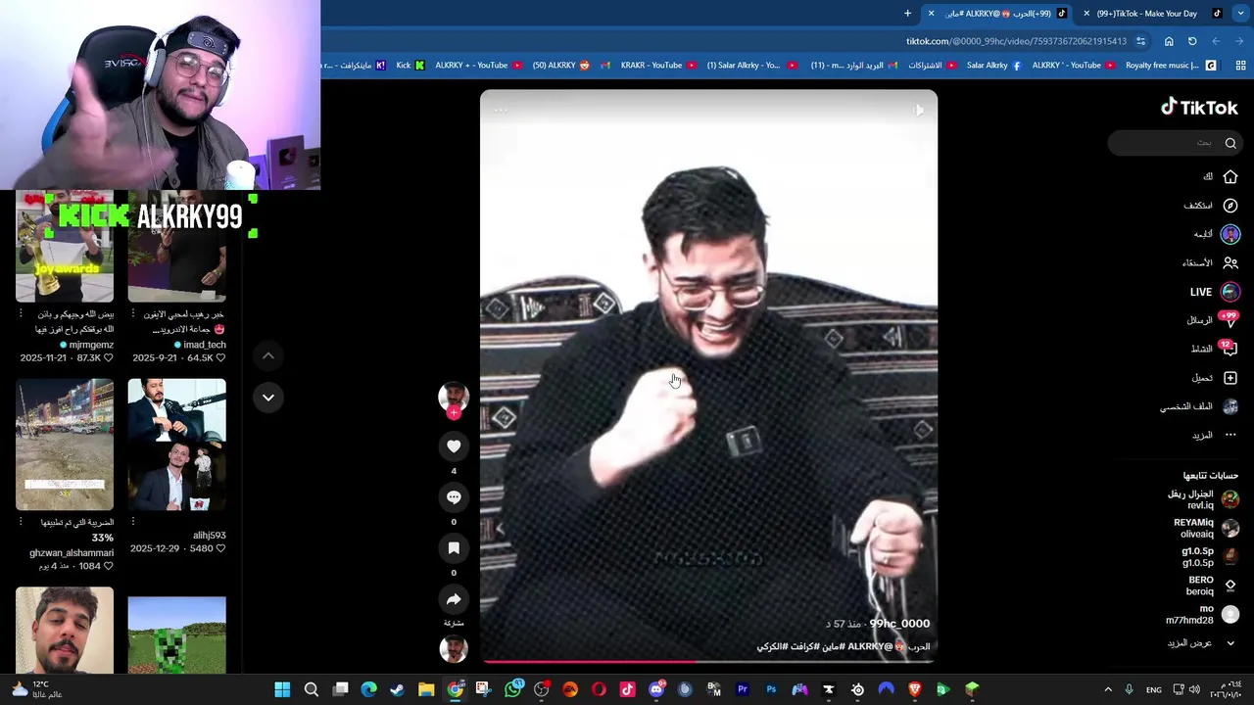Screen dimensions: 1254x705
Task: Reload the page in browser
Action: pos(1192,41)
